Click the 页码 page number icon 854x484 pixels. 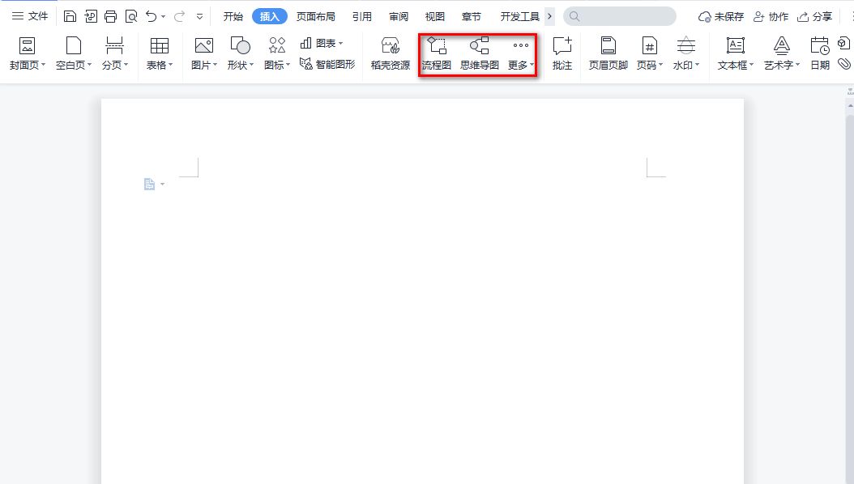point(649,45)
